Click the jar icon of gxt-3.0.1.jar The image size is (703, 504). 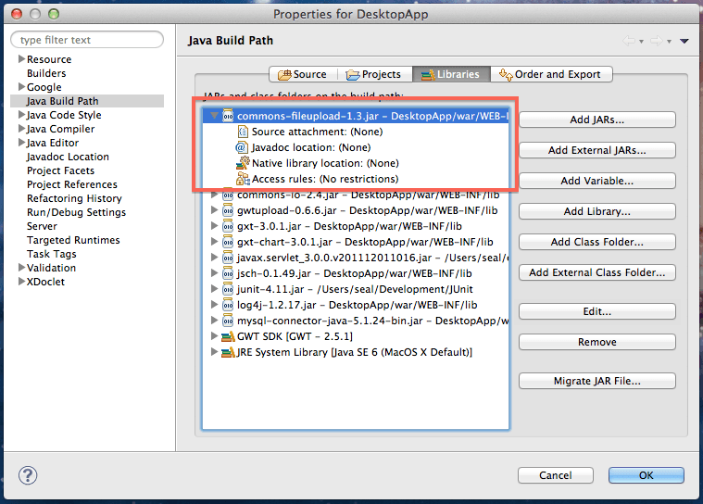(228, 226)
